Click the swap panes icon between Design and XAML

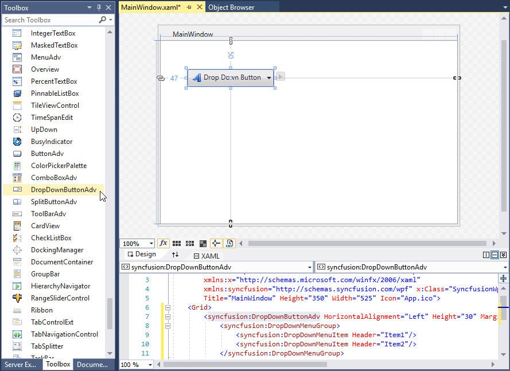point(174,255)
